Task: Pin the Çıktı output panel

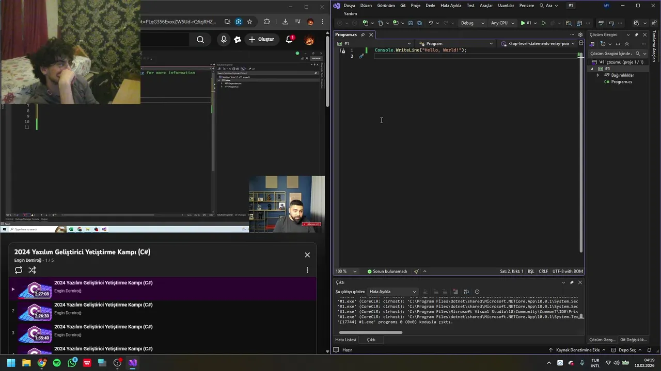Action: [x=572, y=282]
